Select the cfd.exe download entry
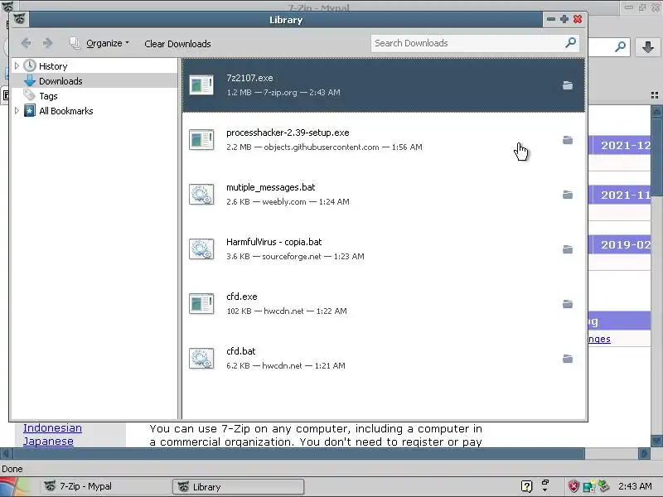 tap(384, 303)
